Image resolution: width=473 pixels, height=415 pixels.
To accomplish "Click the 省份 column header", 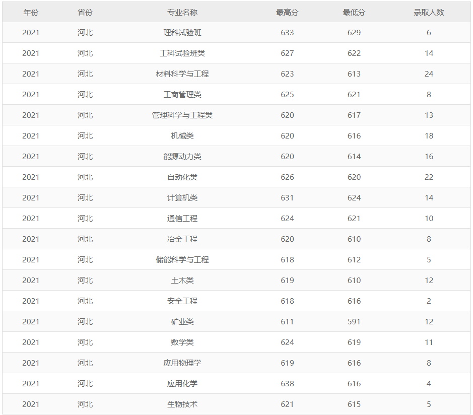I will [85, 12].
